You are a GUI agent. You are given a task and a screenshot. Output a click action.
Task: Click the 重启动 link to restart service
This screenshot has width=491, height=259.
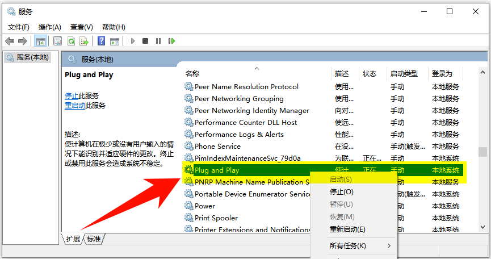75,105
